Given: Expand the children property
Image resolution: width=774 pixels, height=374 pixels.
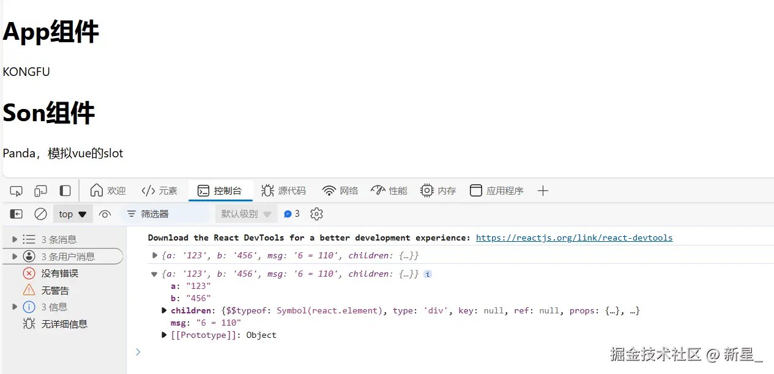Looking at the screenshot, I should tap(164, 311).
